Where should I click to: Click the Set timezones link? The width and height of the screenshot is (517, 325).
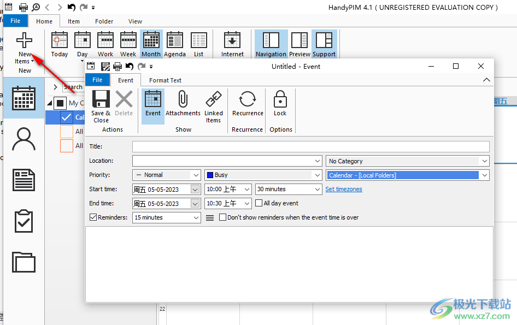coord(344,189)
